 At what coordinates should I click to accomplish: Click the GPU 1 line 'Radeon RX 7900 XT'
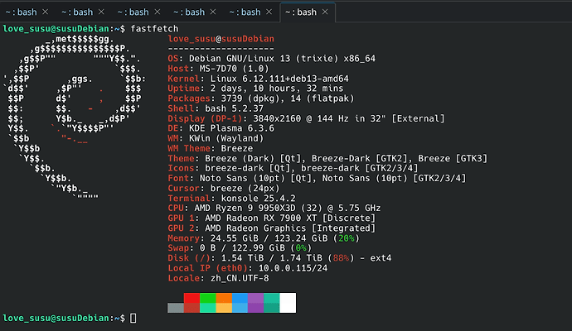(x=271, y=218)
